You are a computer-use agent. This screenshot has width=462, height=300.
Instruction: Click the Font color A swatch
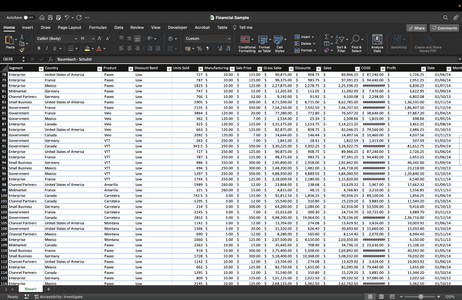pos(99,48)
